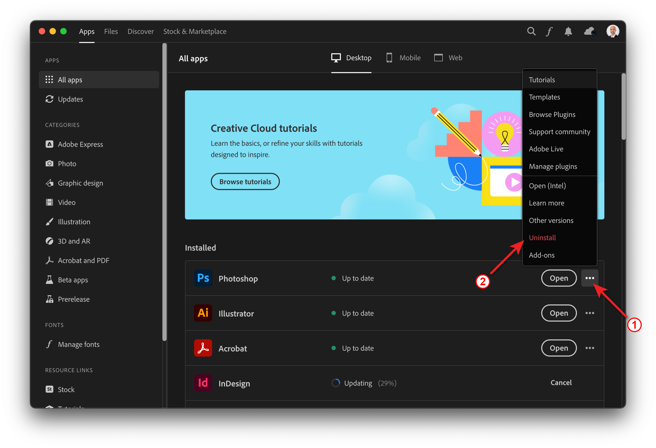Click the sidebar vertical scrollbar

pyautogui.click(x=165, y=192)
